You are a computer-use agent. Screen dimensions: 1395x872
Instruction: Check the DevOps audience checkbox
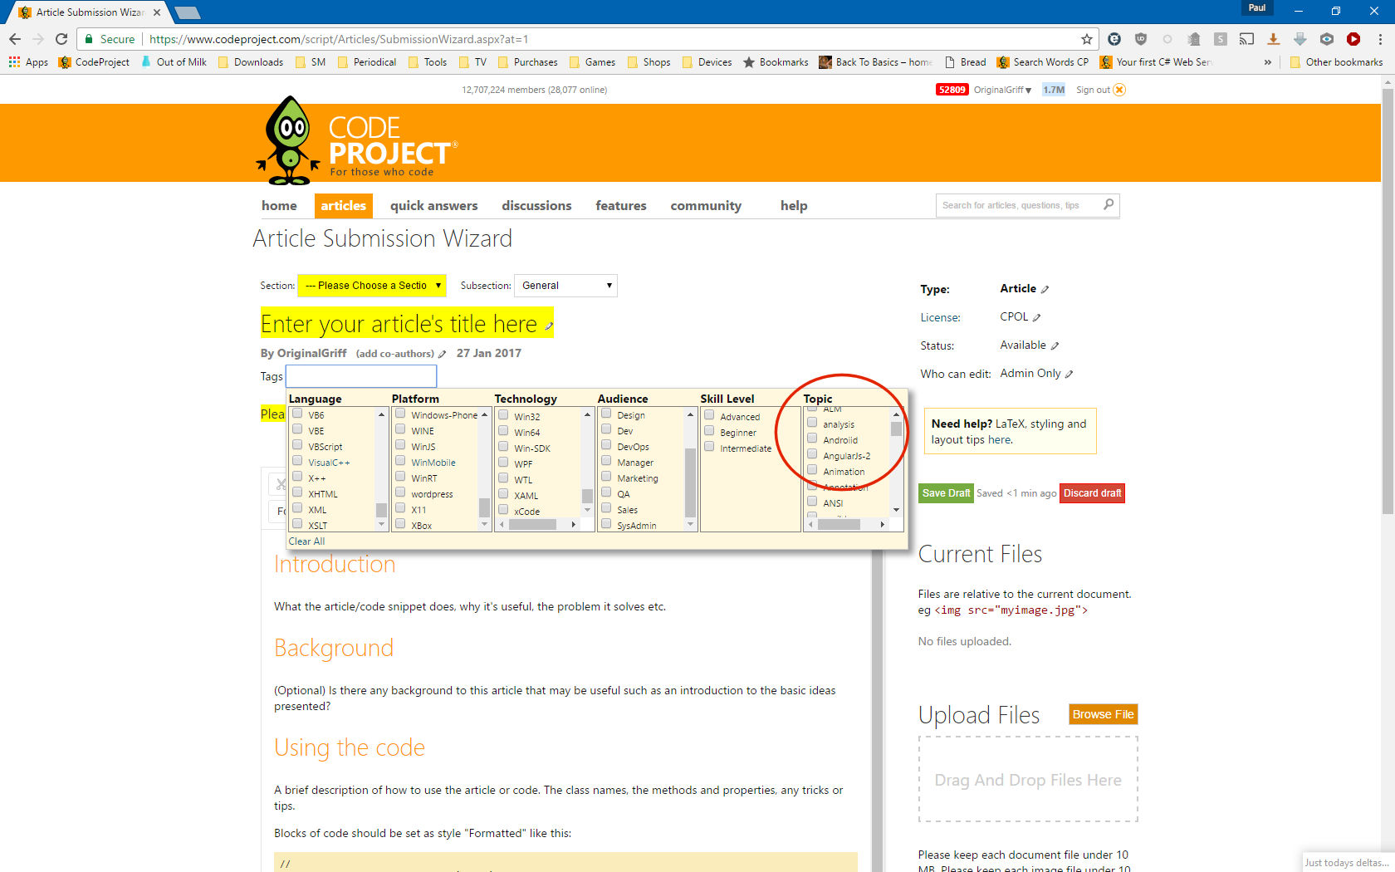[x=606, y=445]
